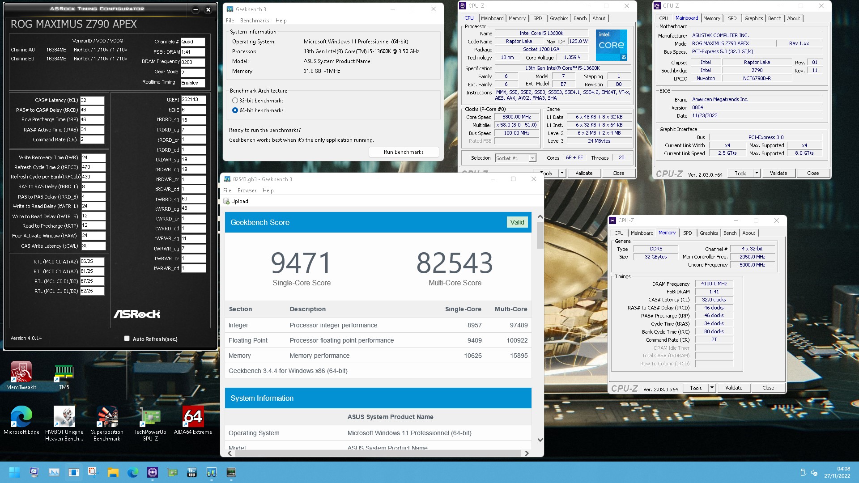Switch to Graphics tab in the CPU-Z Mainboard window
859x483 pixels.
click(x=753, y=18)
